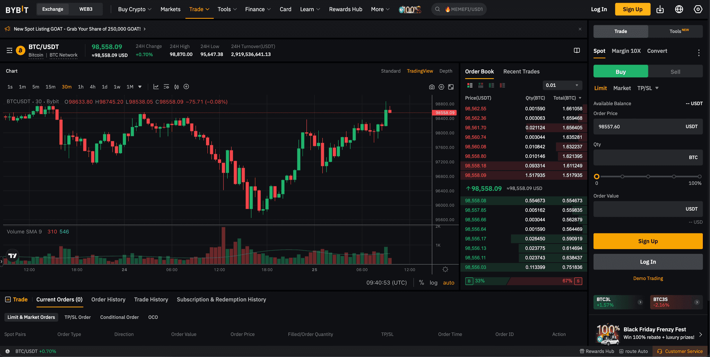Expand the chart to fullscreen
Viewport: 710px width, 357px height.
451,87
